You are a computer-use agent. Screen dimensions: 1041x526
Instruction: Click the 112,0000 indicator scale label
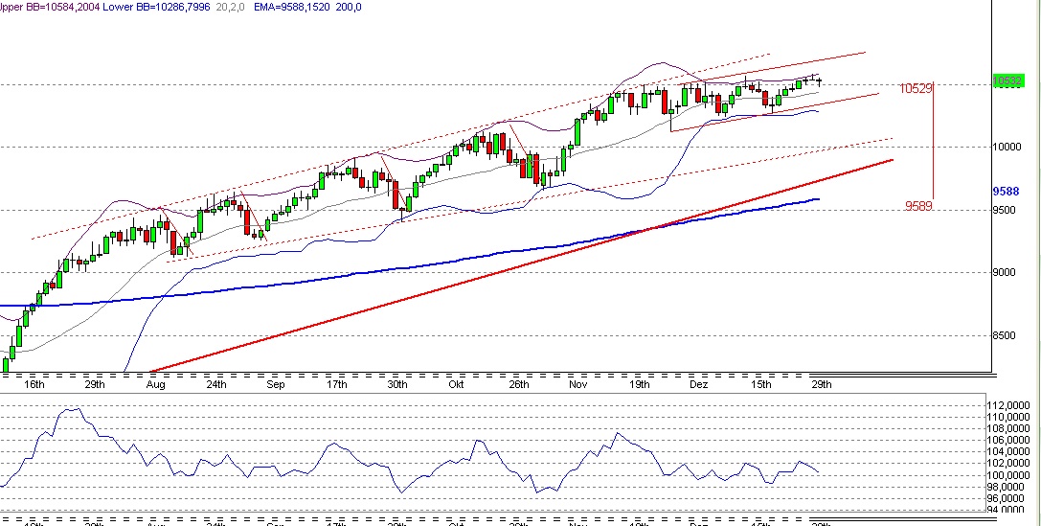pos(1007,405)
